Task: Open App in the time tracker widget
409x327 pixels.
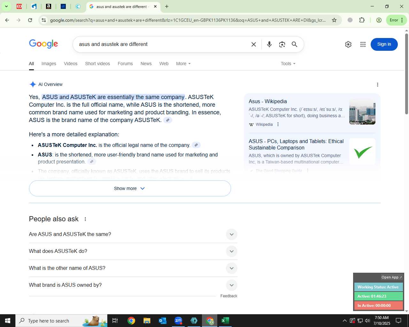Action: (392, 277)
